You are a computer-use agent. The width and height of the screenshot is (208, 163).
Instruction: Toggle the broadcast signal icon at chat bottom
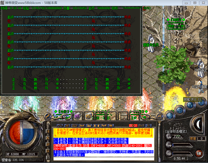[x=48, y=158]
